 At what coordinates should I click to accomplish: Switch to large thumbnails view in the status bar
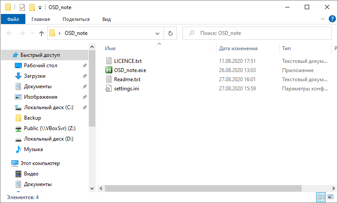coord(331,197)
